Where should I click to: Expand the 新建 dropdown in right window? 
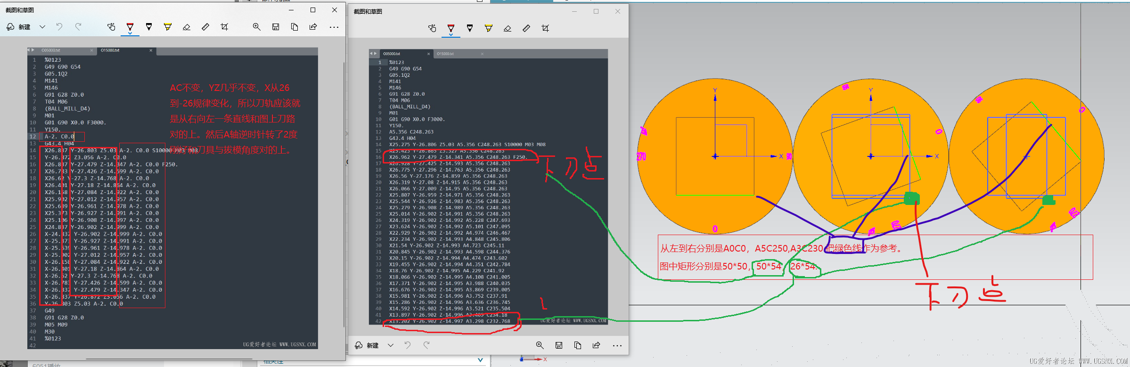point(391,345)
